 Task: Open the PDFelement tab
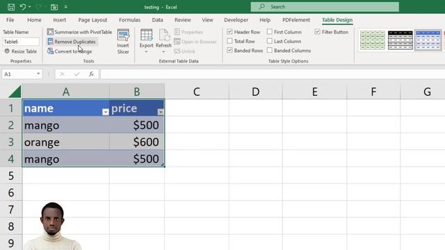click(296, 20)
